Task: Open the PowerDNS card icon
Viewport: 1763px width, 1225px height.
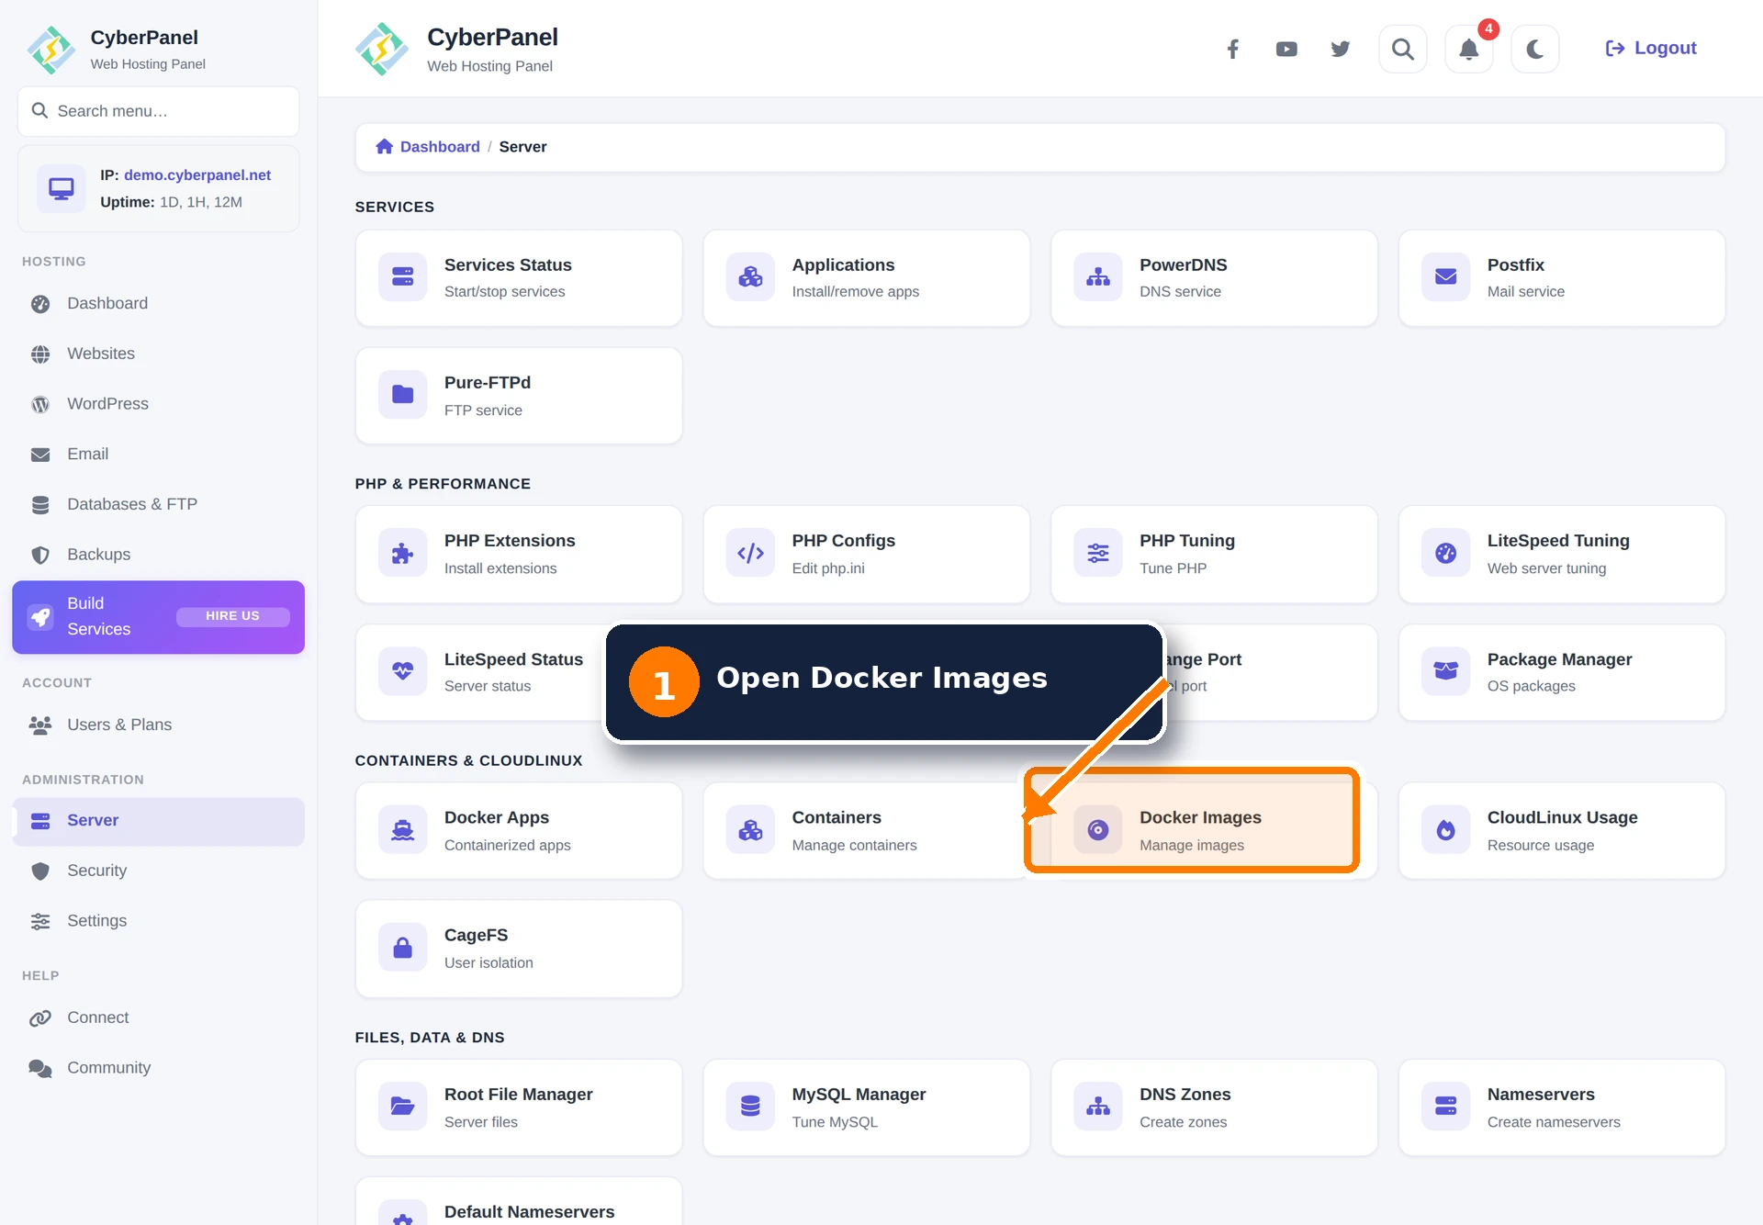Action: tap(1098, 277)
